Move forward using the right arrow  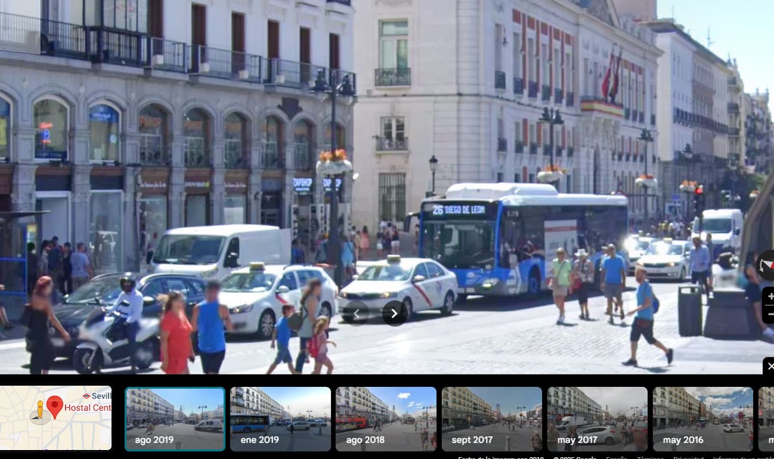coord(394,313)
